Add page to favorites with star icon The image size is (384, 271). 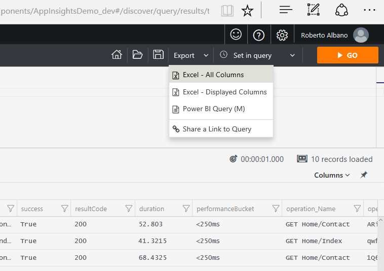point(247,11)
